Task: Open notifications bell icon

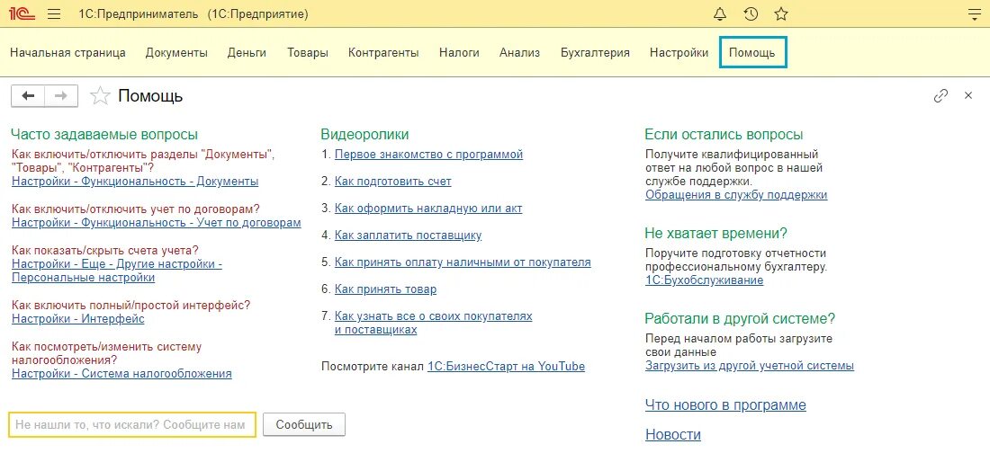Action: click(720, 13)
